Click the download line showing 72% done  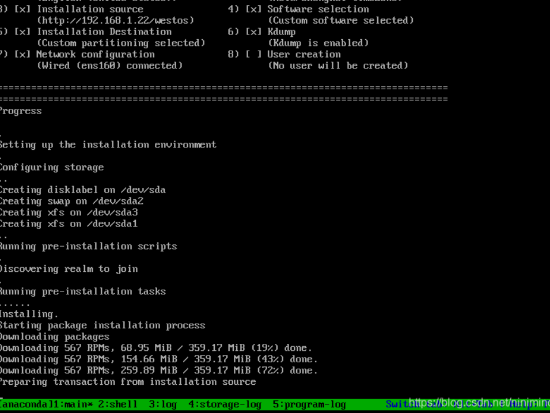tap(158, 370)
